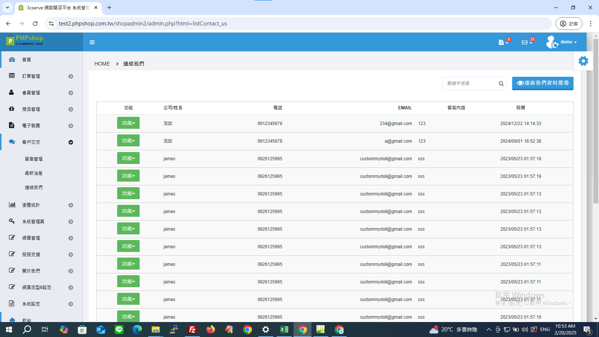Open the 功能 dropdown for 234@gmail.com row

[128, 123]
